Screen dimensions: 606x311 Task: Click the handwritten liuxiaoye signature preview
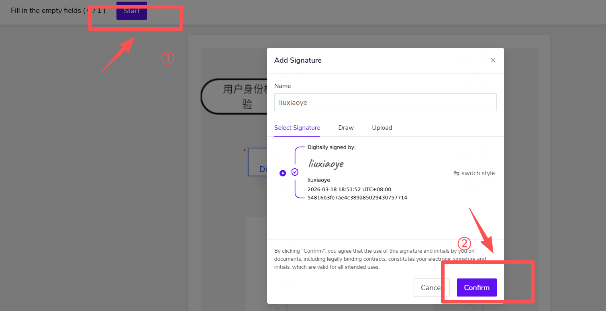pyautogui.click(x=326, y=164)
